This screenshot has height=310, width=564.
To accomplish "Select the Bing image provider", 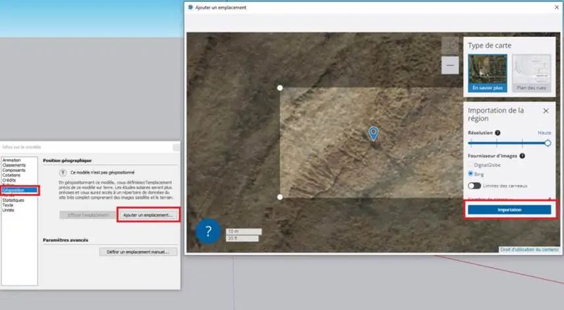I will (470, 174).
